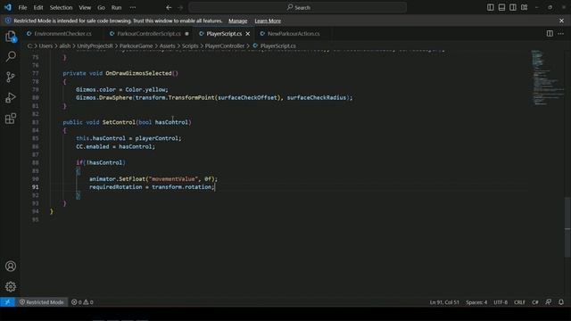This screenshot has width=571, height=321.
Task: Open the Source Control view
Action: [11, 77]
